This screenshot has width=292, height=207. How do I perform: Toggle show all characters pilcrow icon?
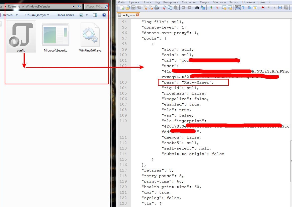243,7
